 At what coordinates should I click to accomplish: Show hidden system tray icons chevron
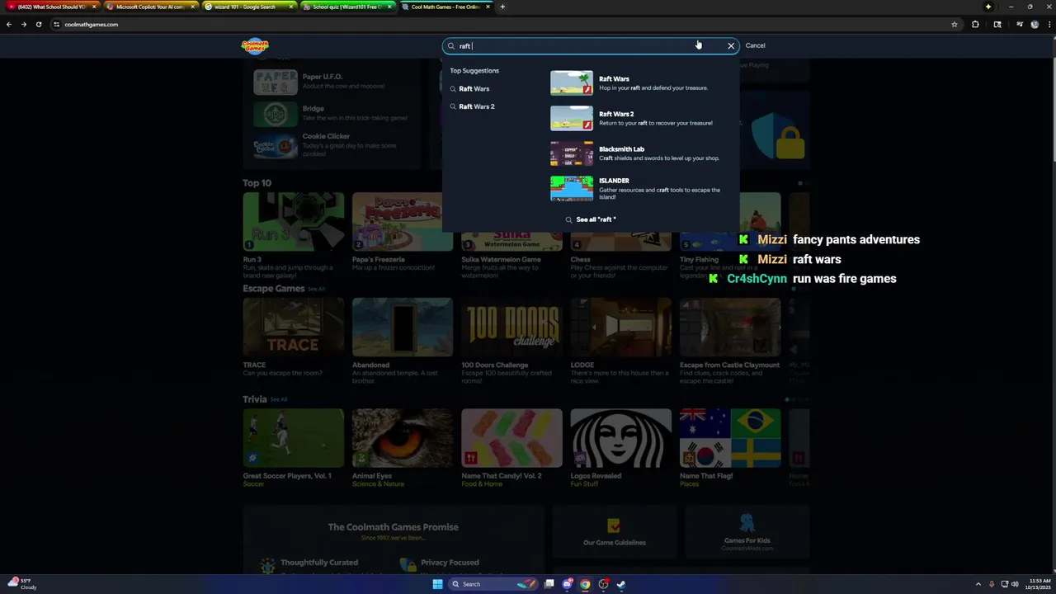point(978,584)
